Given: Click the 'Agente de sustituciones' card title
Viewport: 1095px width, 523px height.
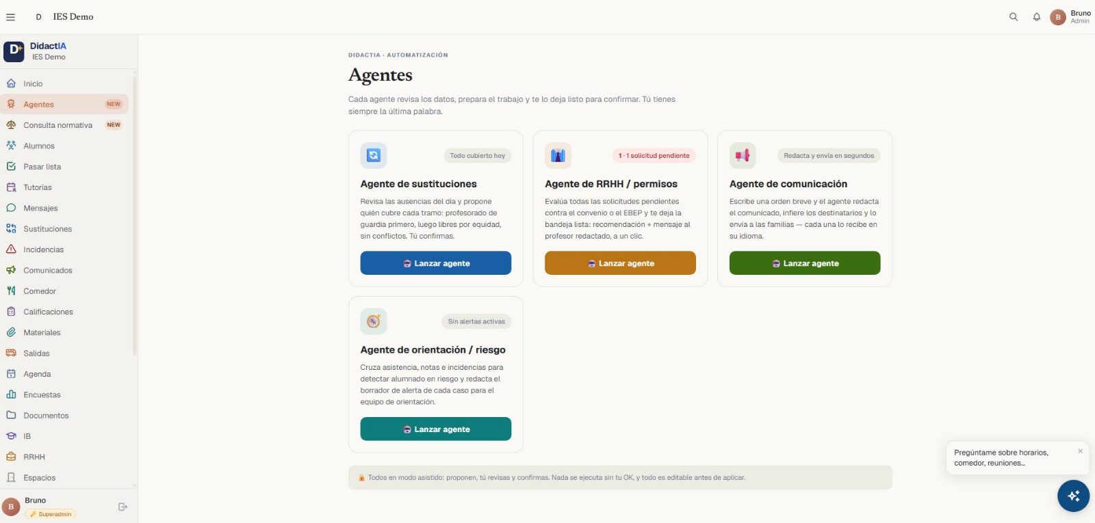Looking at the screenshot, I should coord(419,184).
